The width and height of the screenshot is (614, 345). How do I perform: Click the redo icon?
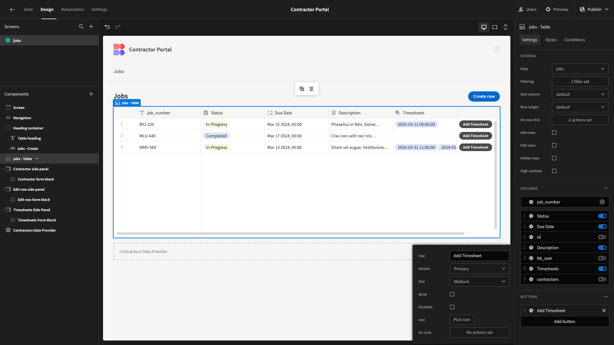point(118,27)
